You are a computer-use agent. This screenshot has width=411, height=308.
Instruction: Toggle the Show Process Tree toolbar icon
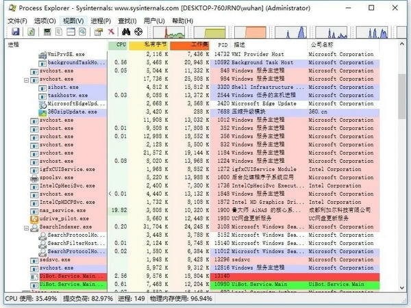pyautogui.click(x=59, y=32)
